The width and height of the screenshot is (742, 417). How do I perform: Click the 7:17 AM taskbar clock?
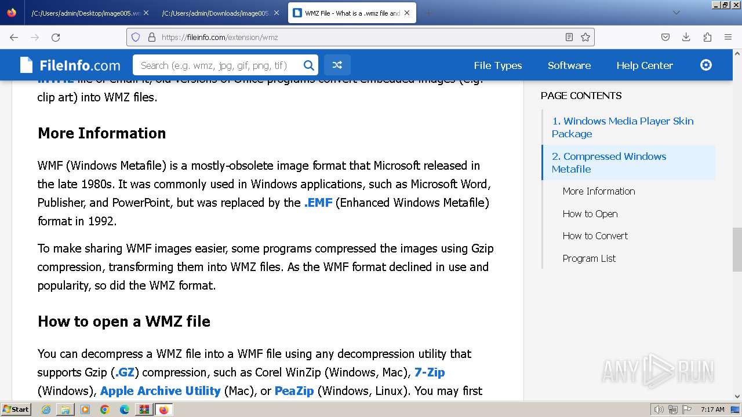(x=712, y=409)
